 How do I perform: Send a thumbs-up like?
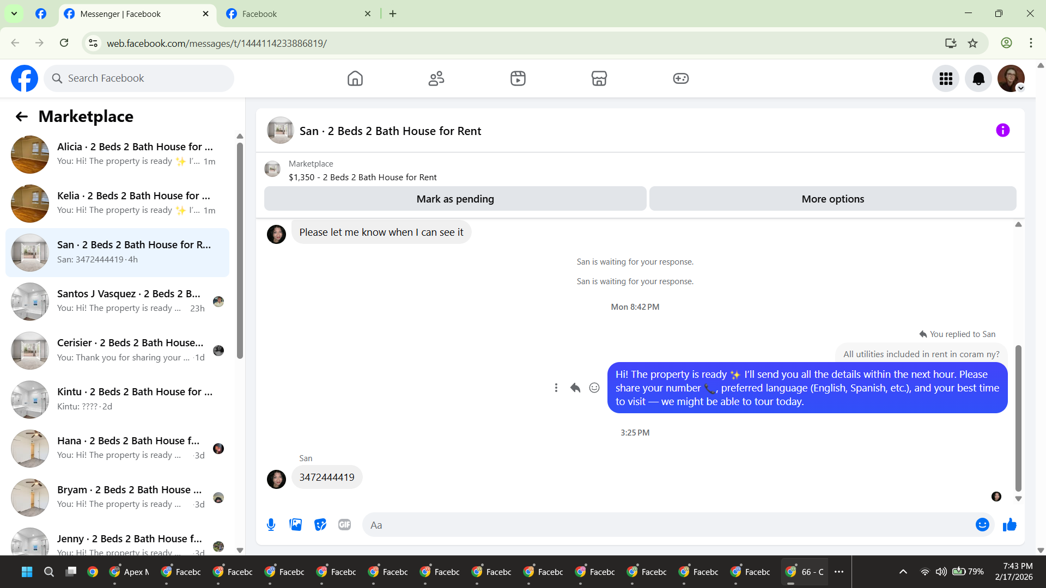pyautogui.click(x=1009, y=525)
